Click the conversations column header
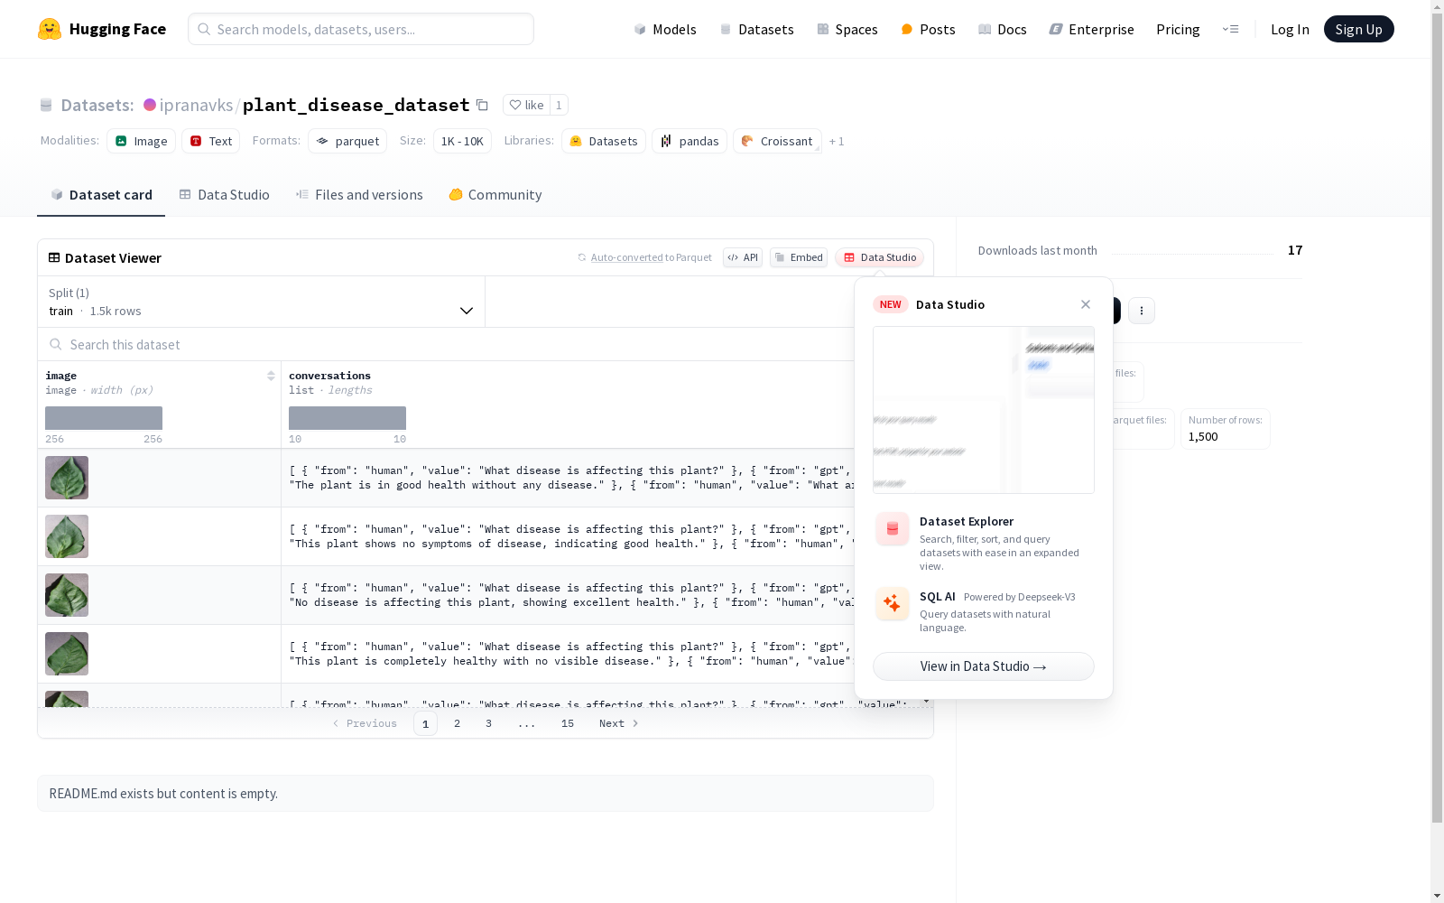1444x903 pixels. pyautogui.click(x=329, y=376)
